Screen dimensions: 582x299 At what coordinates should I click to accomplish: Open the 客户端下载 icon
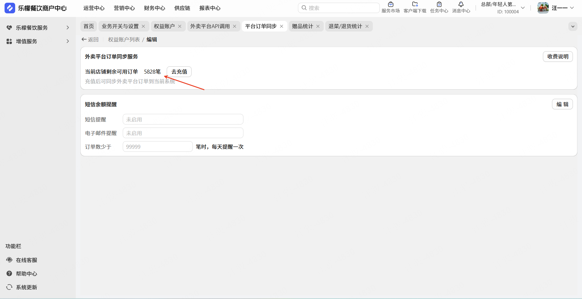tap(415, 4)
